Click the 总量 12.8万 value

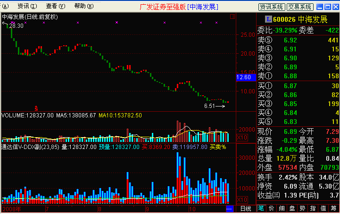(x=287, y=158)
